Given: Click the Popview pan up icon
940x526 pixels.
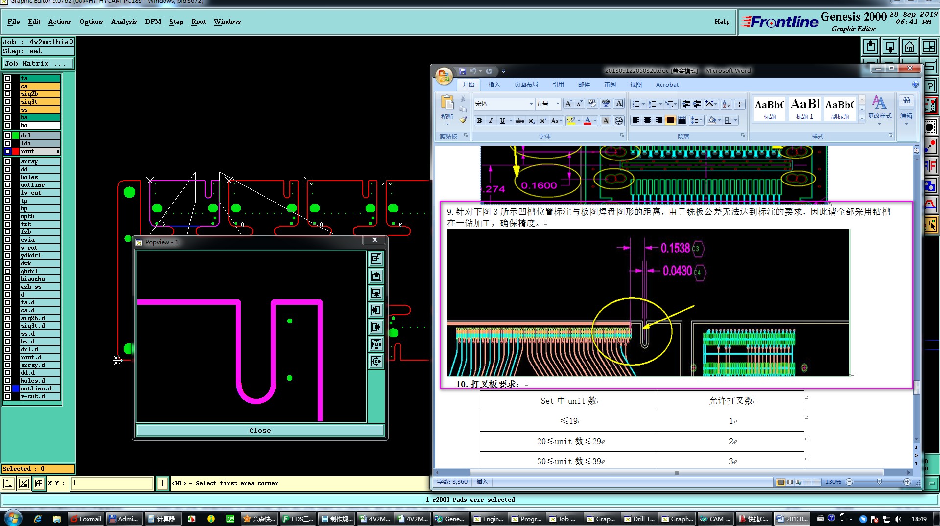Looking at the screenshot, I should pyautogui.click(x=376, y=276).
